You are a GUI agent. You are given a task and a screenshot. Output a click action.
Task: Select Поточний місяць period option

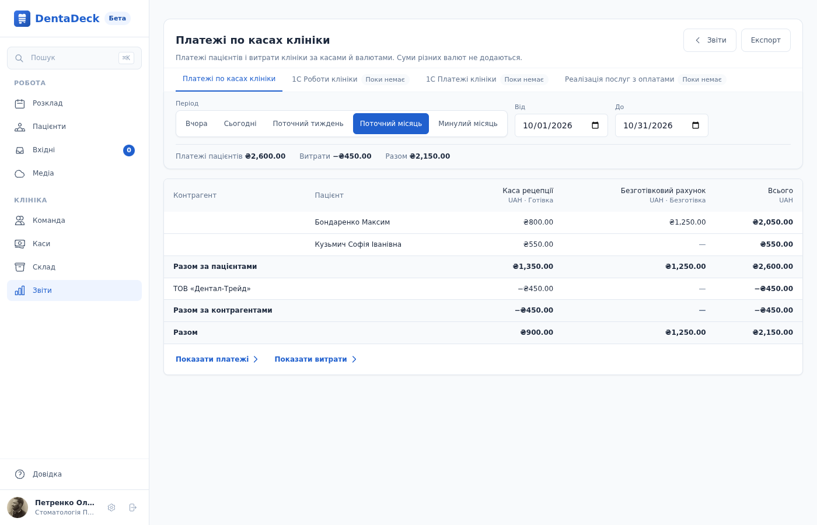tap(391, 124)
